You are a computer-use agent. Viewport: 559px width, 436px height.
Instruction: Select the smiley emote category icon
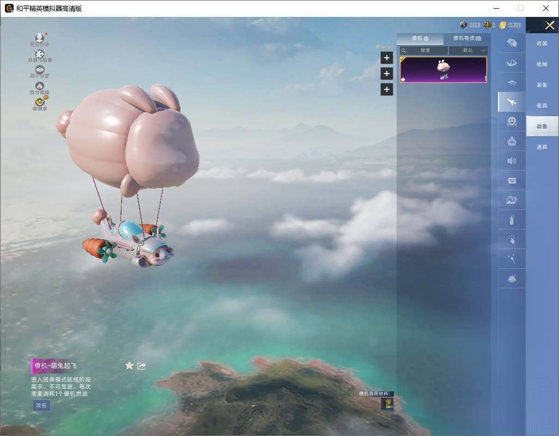point(512,122)
